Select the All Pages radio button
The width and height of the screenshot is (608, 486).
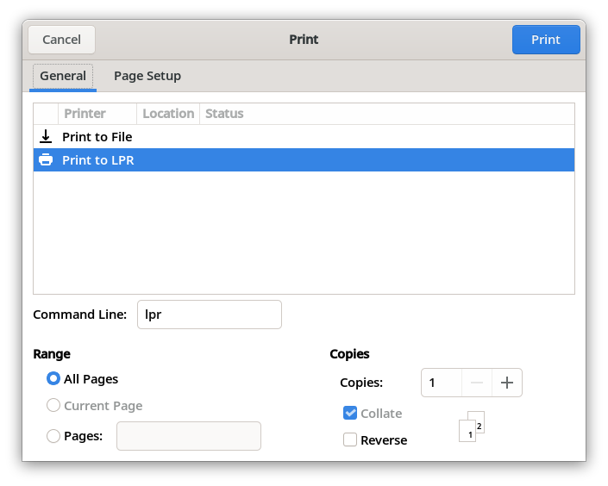click(x=53, y=378)
